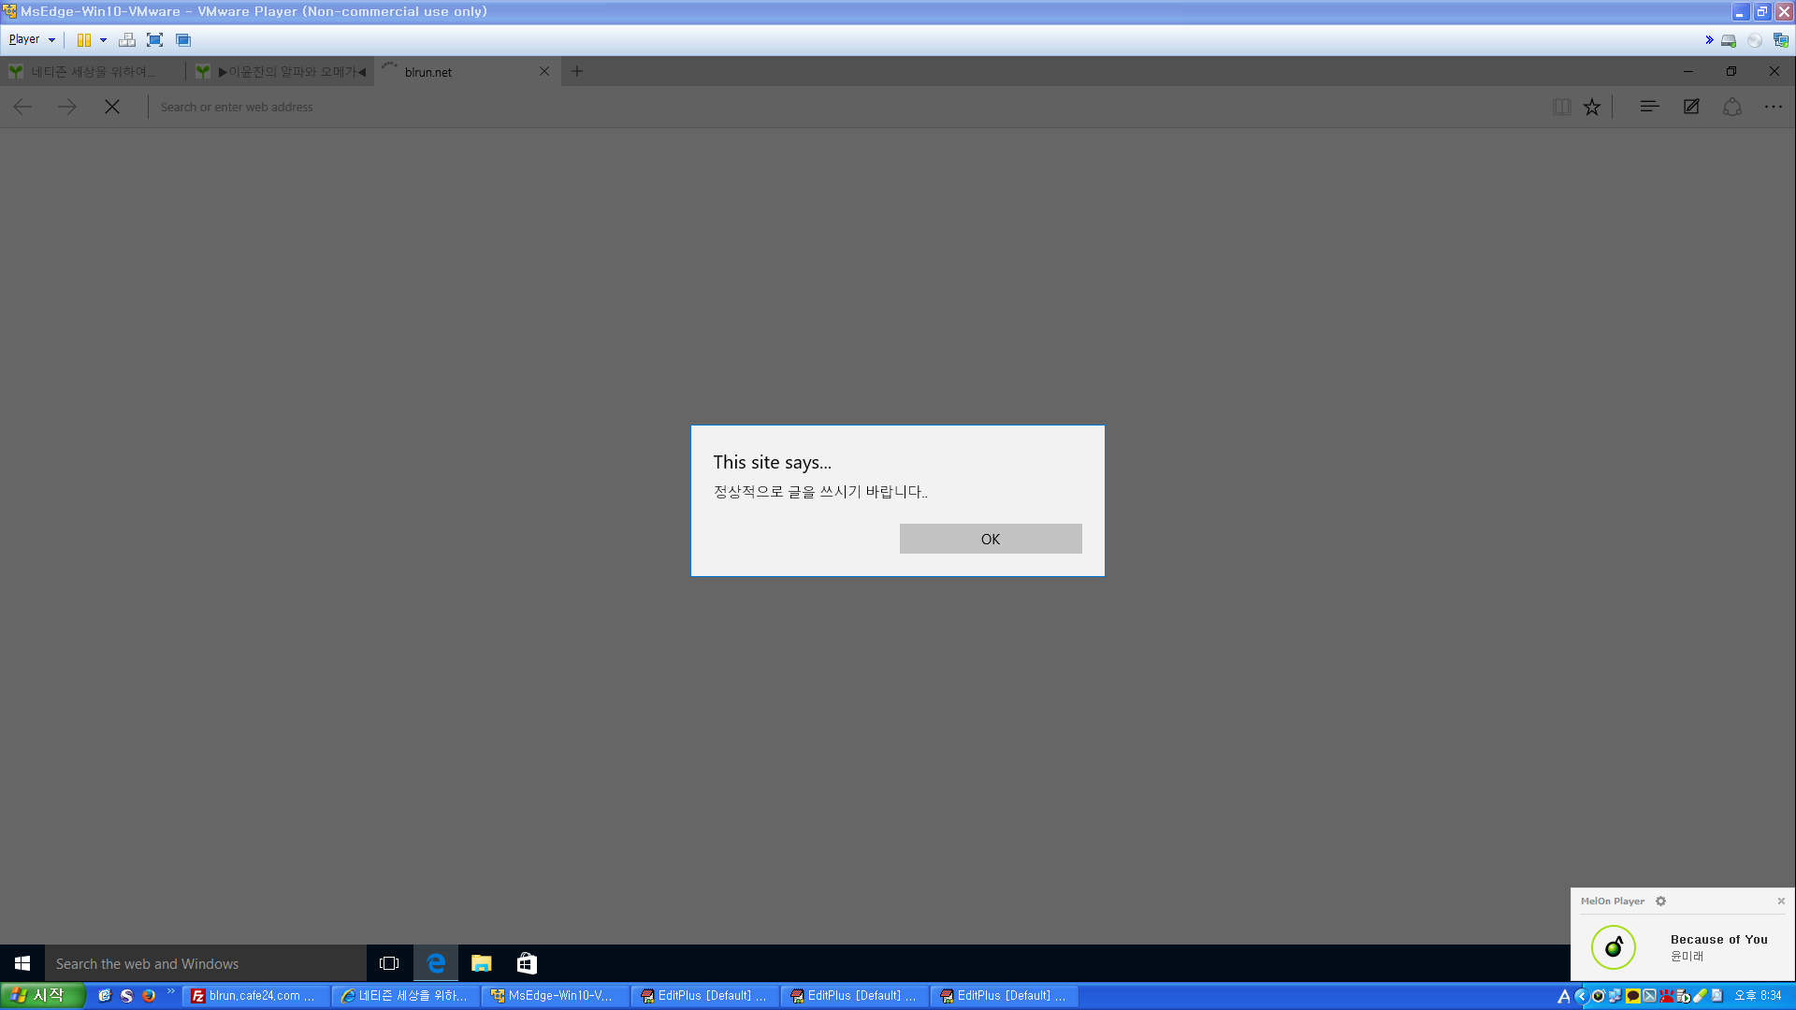Open File Explorer on Windows 10 taskbar
Image resolution: width=1796 pixels, height=1010 pixels.
(x=482, y=963)
